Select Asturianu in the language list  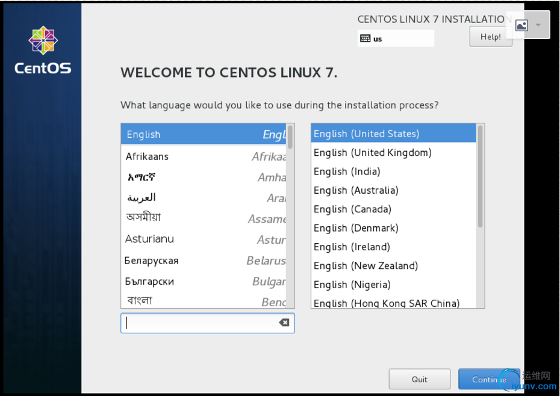click(x=204, y=240)
